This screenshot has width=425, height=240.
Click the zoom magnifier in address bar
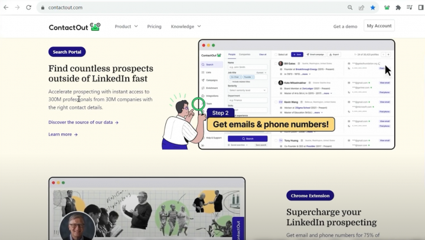pyautogui.click(x=350, y=8)
